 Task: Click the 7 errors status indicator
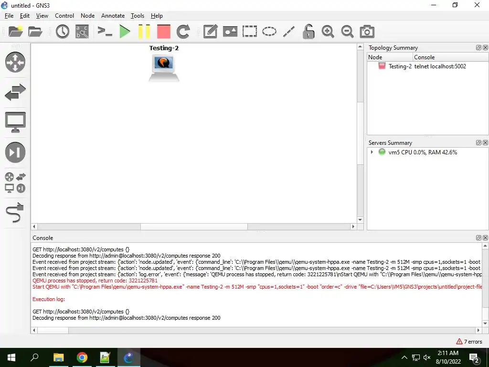(469, 342)
